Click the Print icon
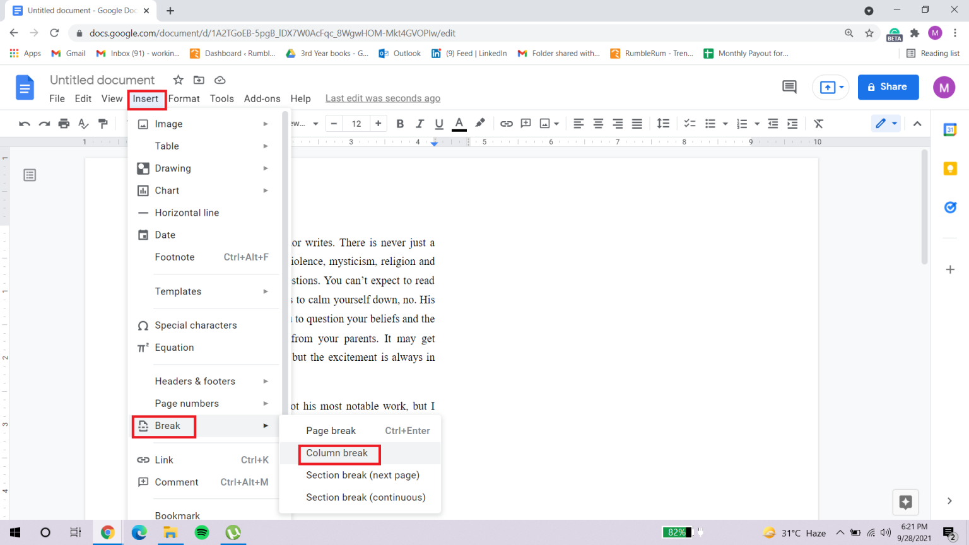 pos(64,123)
